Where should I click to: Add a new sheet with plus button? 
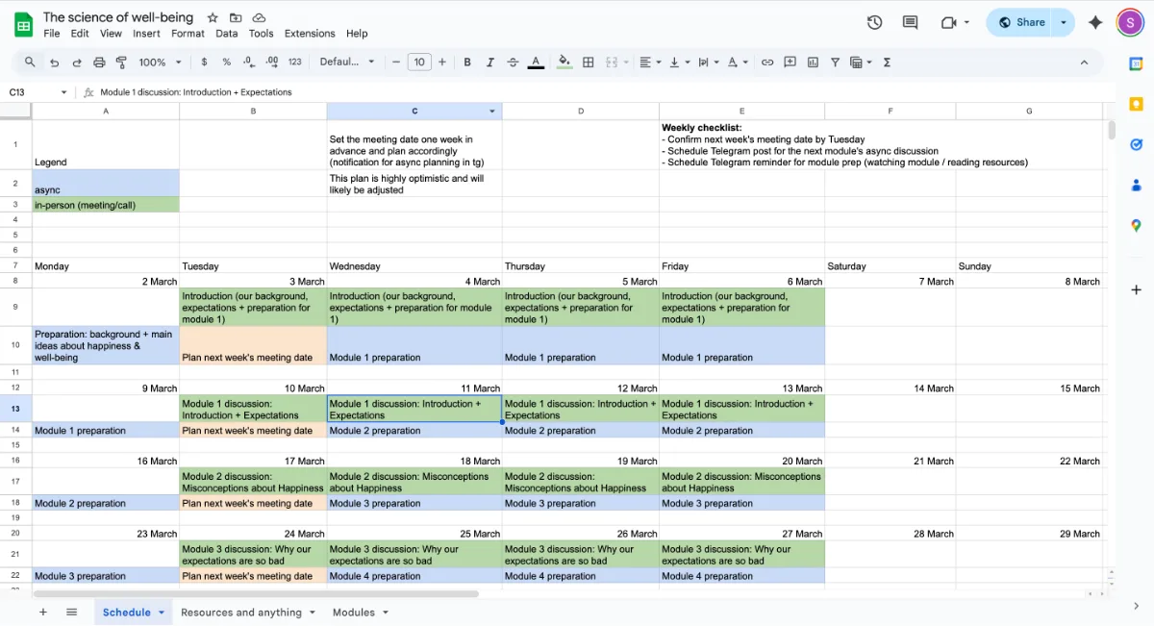point(42,613)
